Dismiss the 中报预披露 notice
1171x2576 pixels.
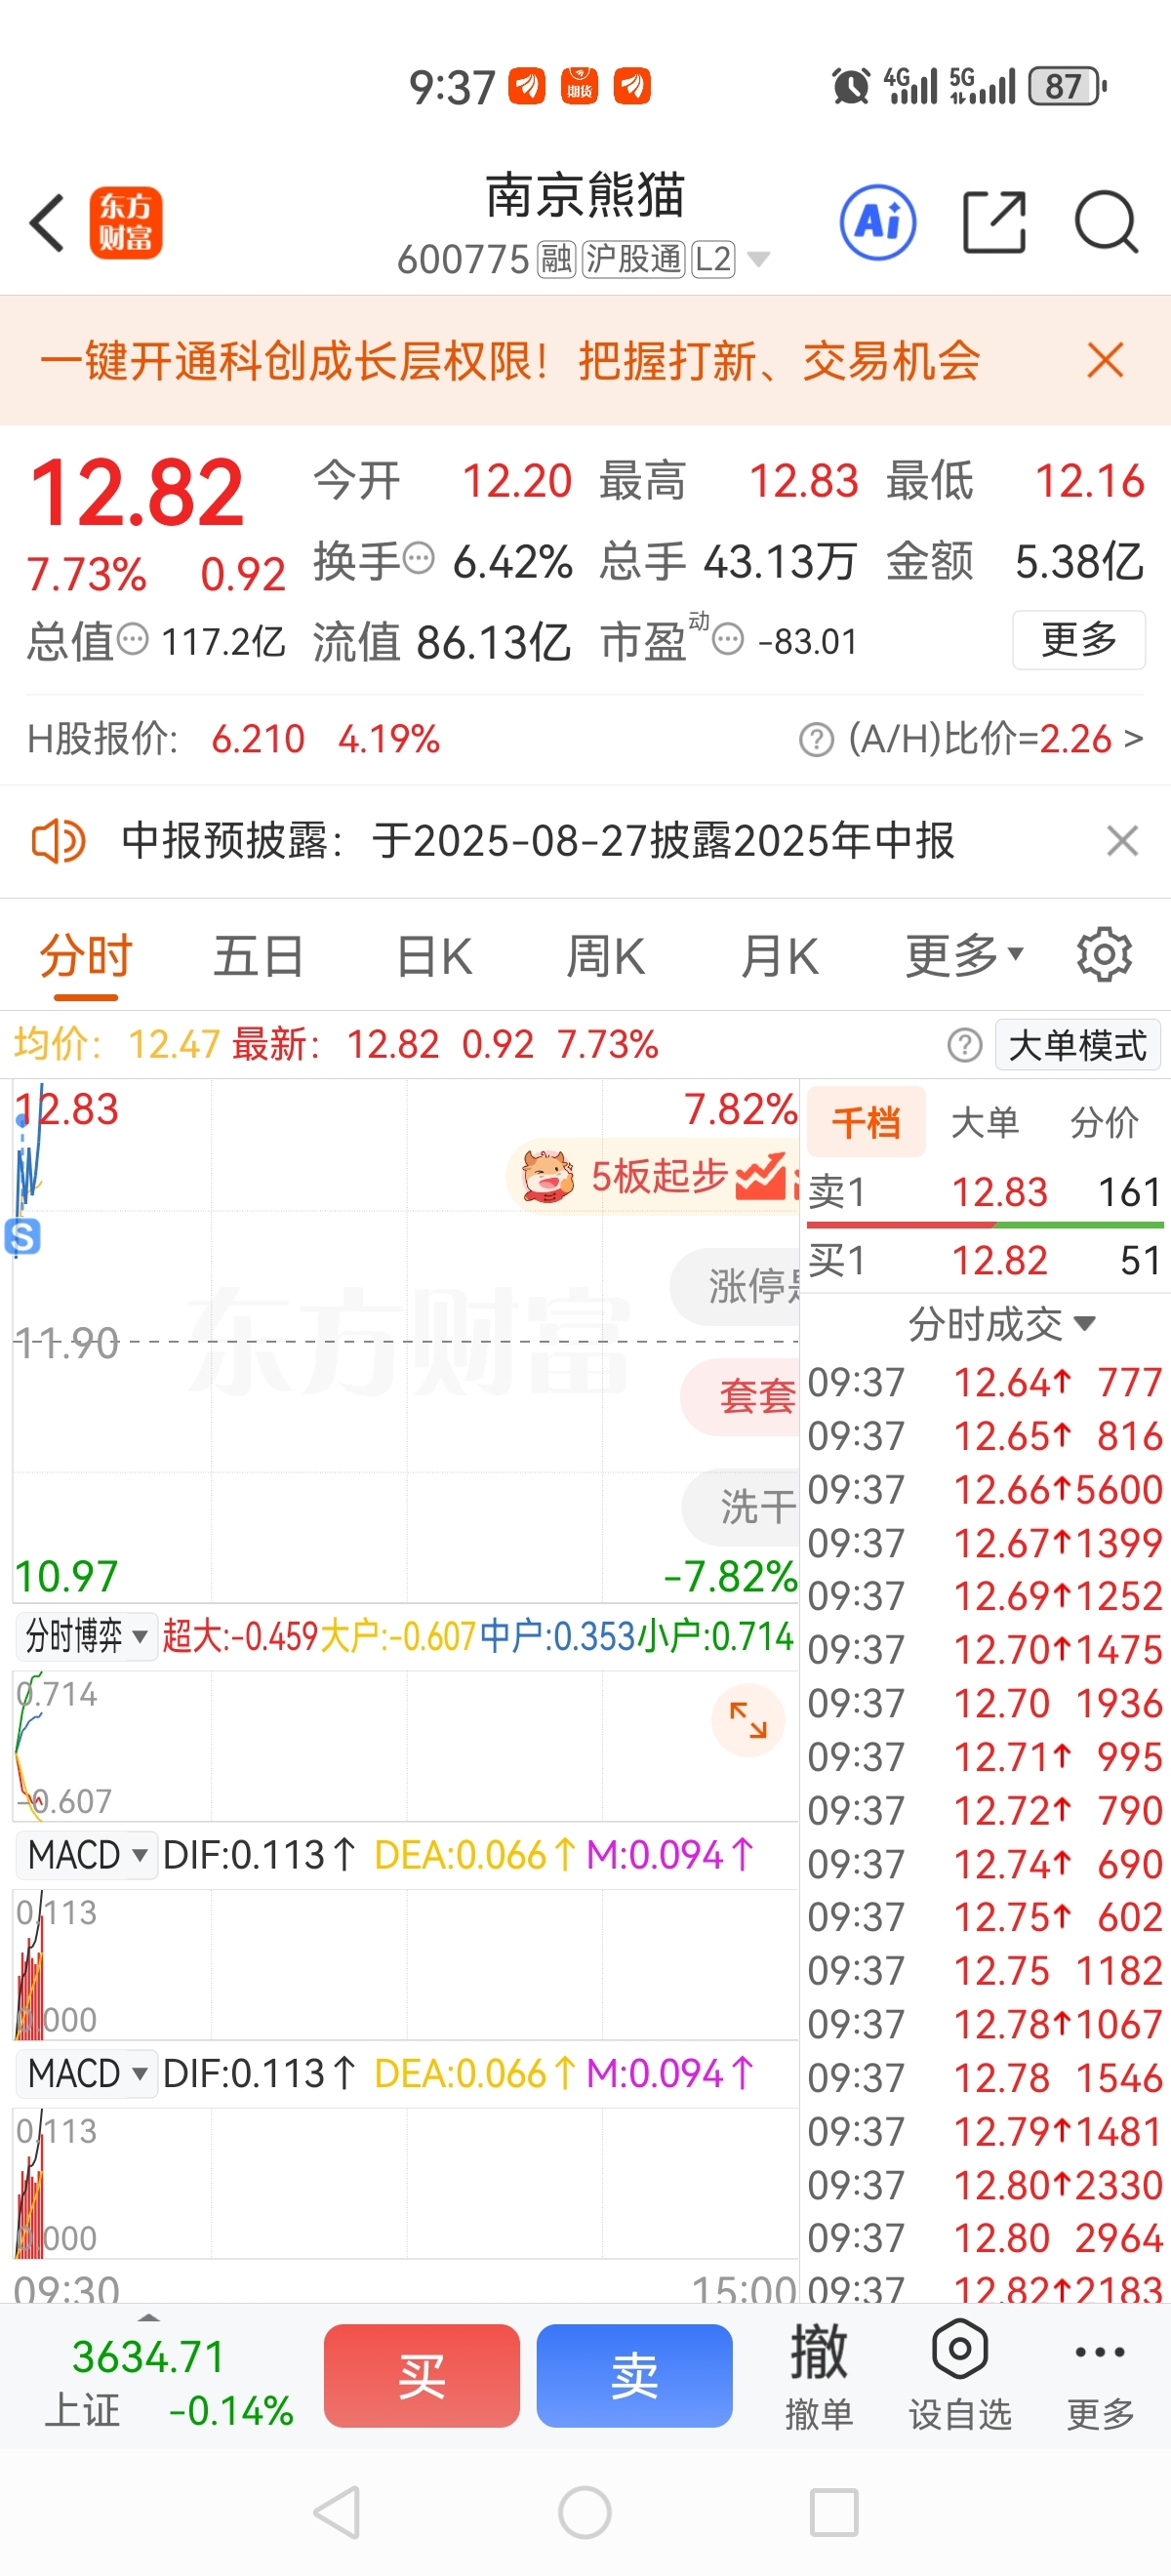pyautogui.click(x=1123, y=841)
